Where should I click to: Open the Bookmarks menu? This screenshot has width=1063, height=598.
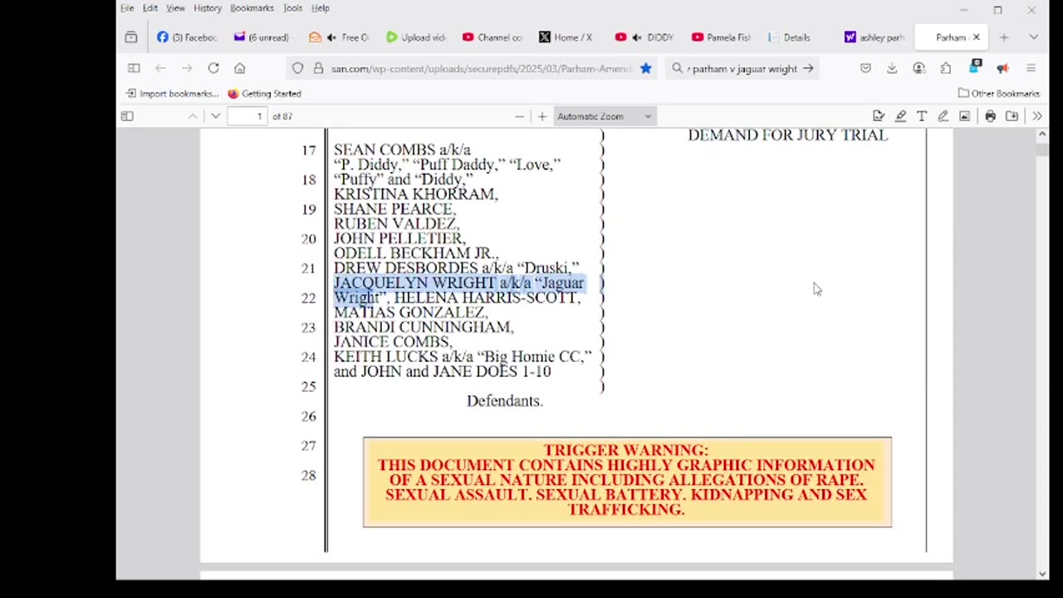point(252,8)
